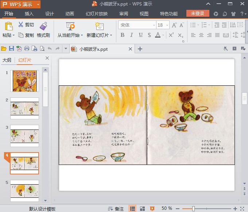Cut selection with the scissors icon
248x212 pixels.
[x=21, y=24]
